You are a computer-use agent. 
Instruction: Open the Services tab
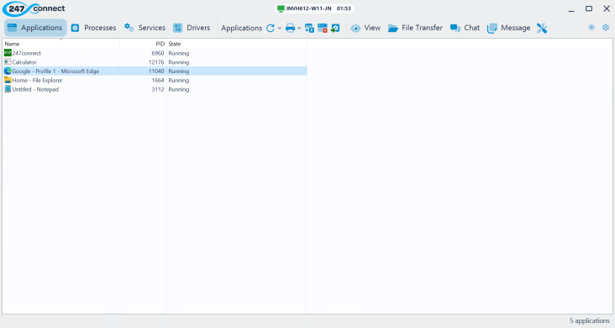[145, 28]
